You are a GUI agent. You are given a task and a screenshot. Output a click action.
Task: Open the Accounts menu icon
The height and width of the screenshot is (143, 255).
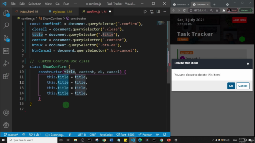point(6,112)
